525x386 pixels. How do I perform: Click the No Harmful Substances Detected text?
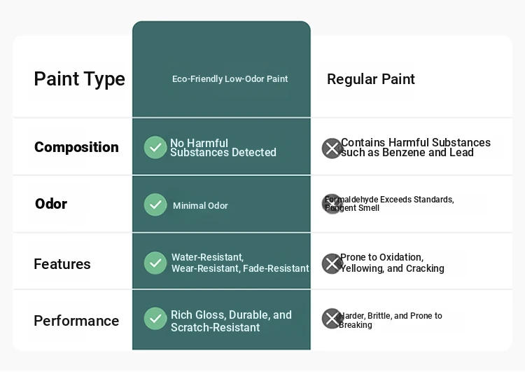click(x=223, y=148)
